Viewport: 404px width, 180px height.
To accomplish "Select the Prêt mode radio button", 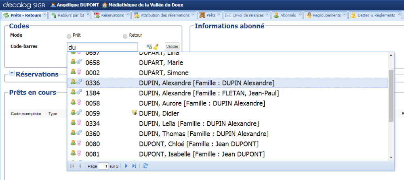I will [69, 36].
